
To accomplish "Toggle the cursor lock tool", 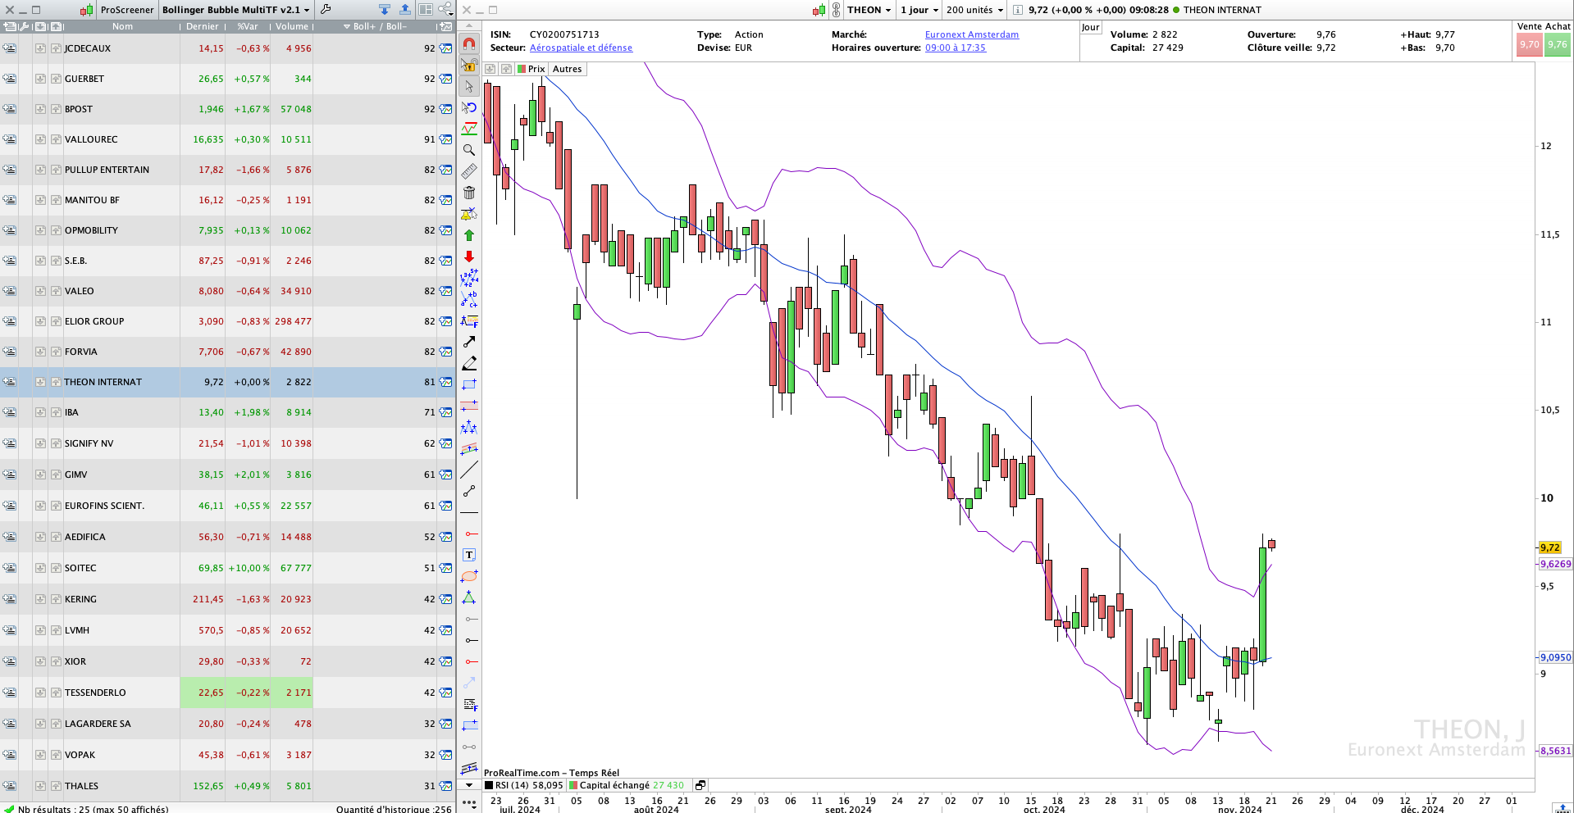I will point(469,65).
